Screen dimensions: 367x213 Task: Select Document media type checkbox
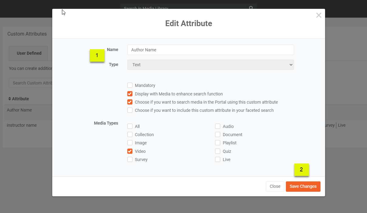[218, 135]
